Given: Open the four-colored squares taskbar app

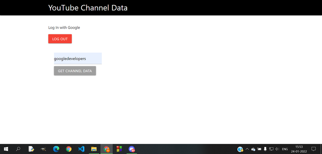Looking at the screenshot, I should point(119,149).
